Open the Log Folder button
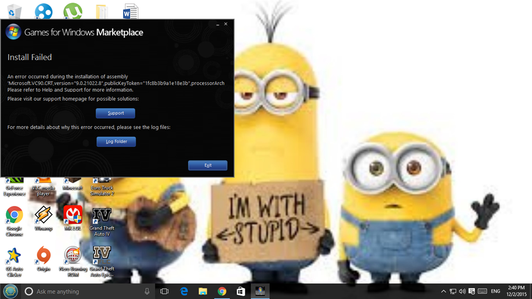 coord(116,141)
